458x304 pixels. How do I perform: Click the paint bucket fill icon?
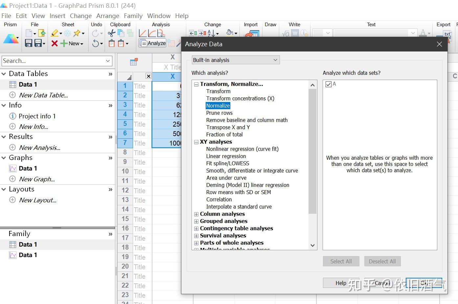pyautogui.click(x=230, y=33)
